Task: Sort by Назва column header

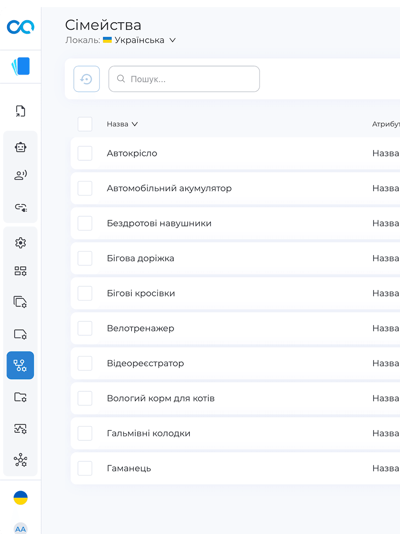Action: (122, 124)
